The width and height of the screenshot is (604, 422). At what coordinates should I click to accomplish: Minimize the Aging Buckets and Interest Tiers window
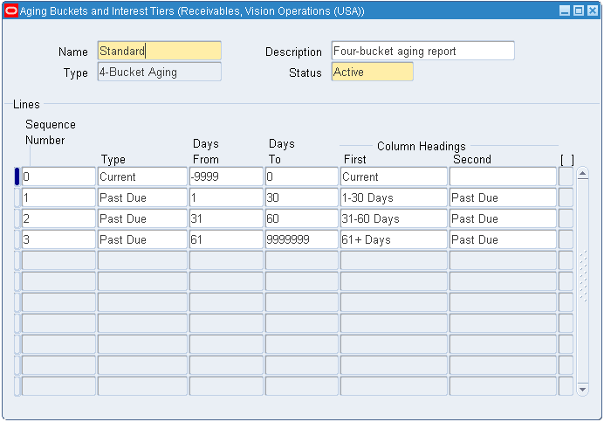point(565,11)
